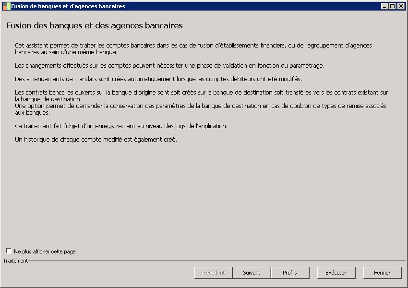Screen dimensions: 408x288
Task: Click the Fermer button
Action: point(382,273)
